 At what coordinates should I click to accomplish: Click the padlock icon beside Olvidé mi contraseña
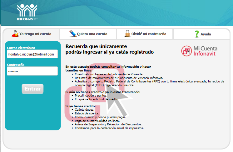(127, 34)
